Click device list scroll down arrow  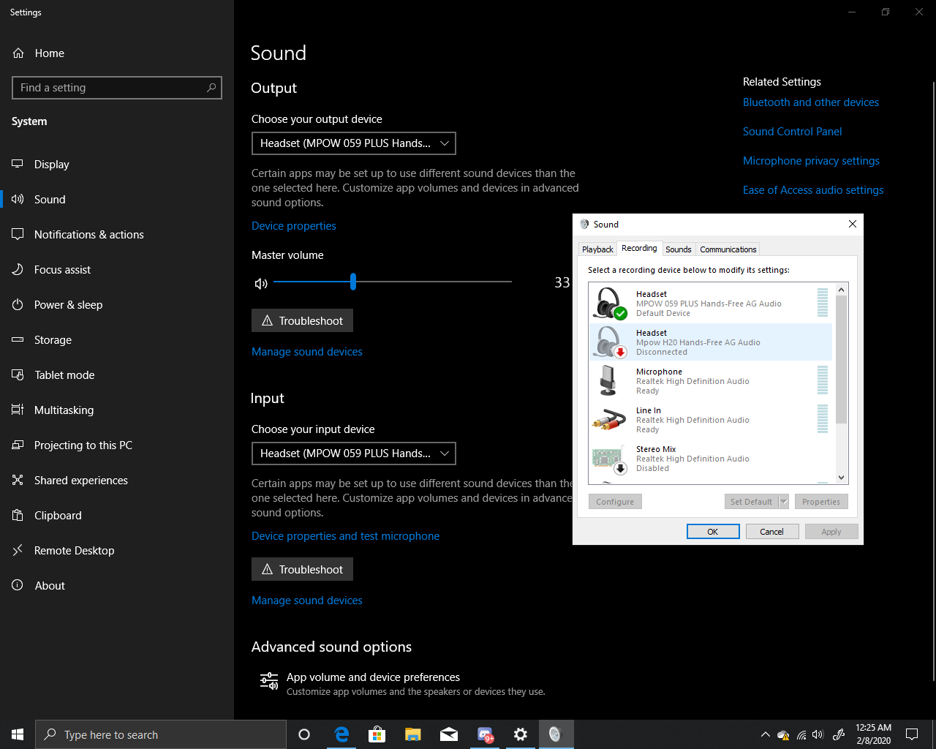tap(841, 478)
